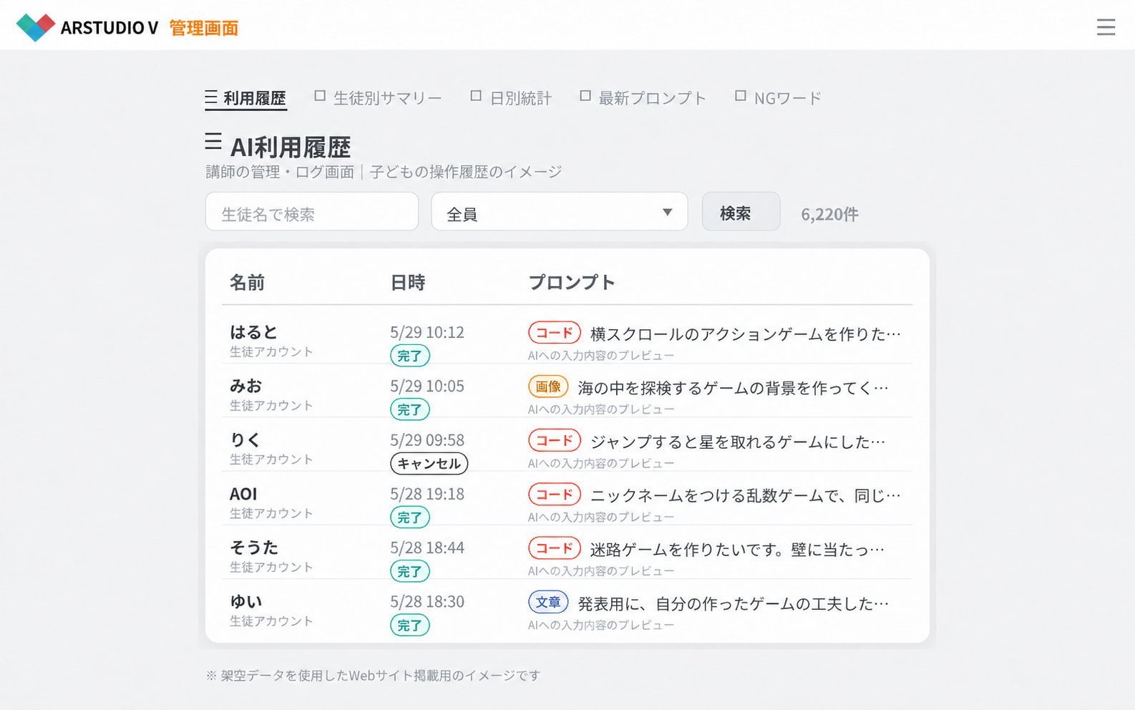Click キャンセル status badge in りく row

click(x=429, y=463)
